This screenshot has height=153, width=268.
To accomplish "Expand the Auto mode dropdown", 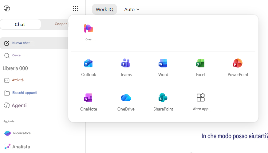I will click(132, 10).
